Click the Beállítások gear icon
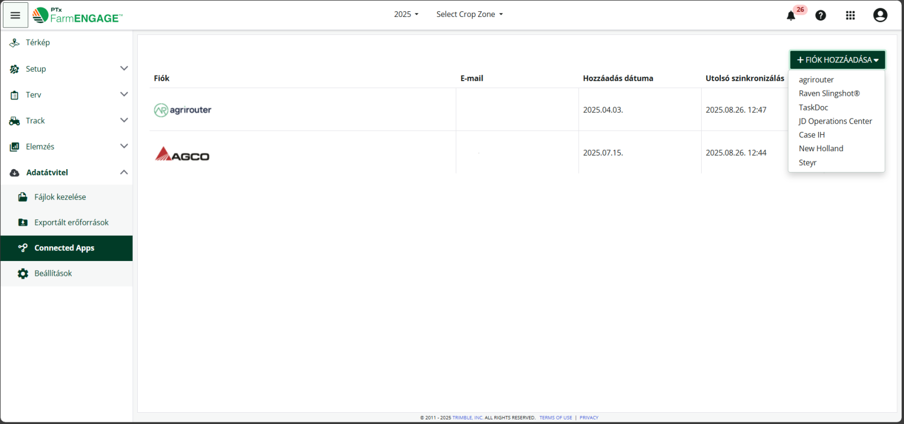Screen dimensions: 904x424 coord(23,273)
